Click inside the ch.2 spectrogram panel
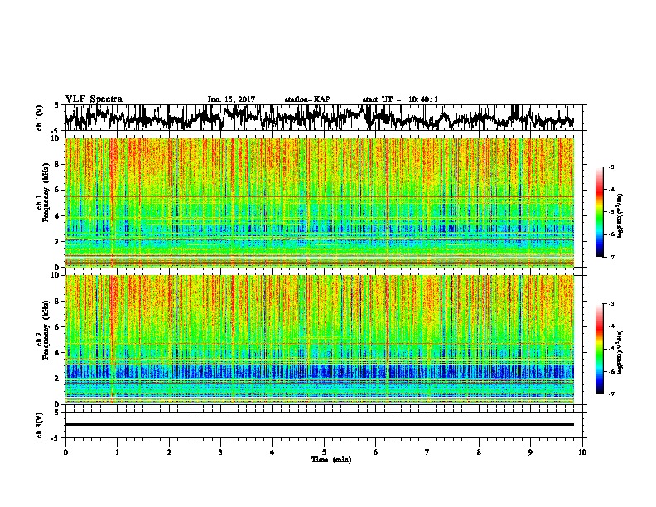This screenshot has width=656, height=507. pyautogui.click(x=320, y=340)
